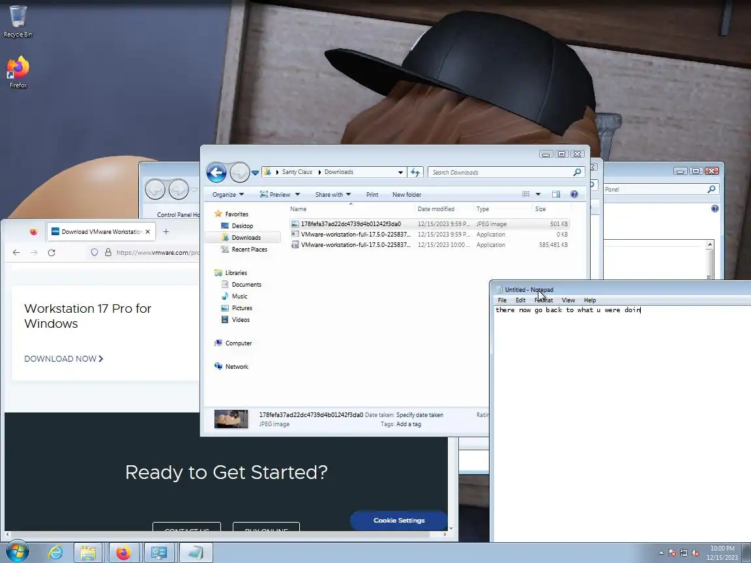The width and height of the screenshot is (751, 563).
Task: Open the Share with dropdown
Action: click(x=333, y=194)
